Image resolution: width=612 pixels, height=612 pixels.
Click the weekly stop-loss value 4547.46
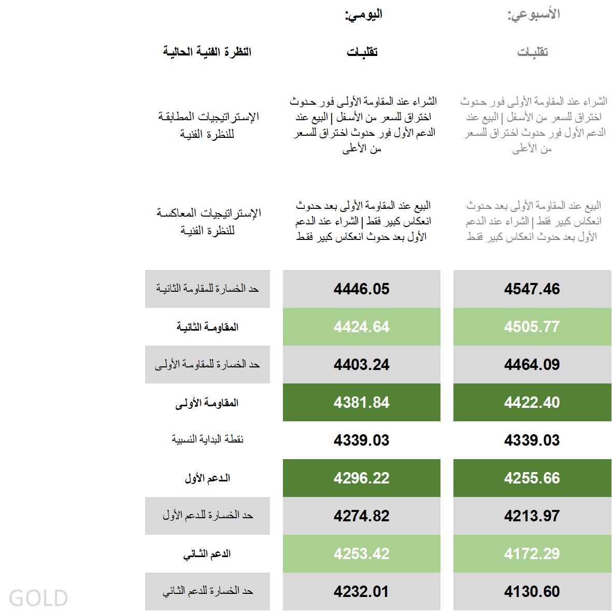coord(532,289)
